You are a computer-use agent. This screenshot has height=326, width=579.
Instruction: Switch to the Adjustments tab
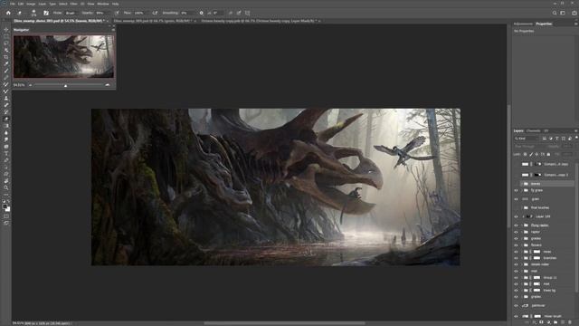523,24
